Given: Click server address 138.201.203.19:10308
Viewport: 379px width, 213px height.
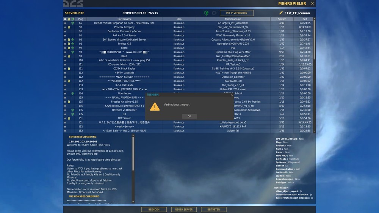Looking at the screenshot, I should tap(83, 142).
